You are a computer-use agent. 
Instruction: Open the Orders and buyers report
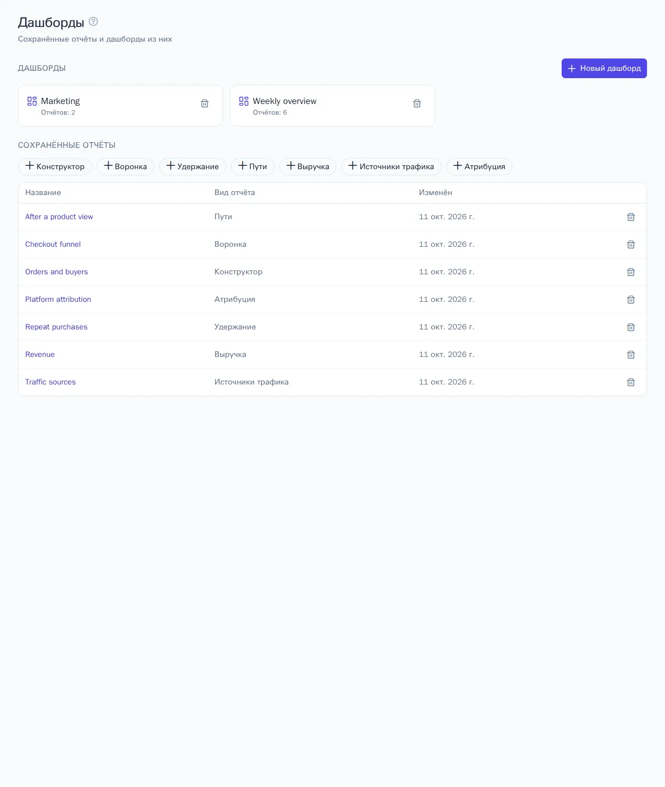(57, 272)
